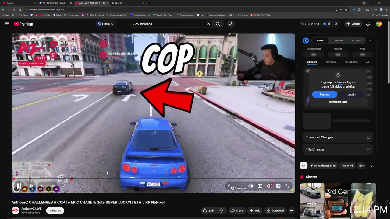This screenshot has width=390, height=219.
Task: Open the Content Ideas bookmark folder
Action: click(x=71, y=15)
